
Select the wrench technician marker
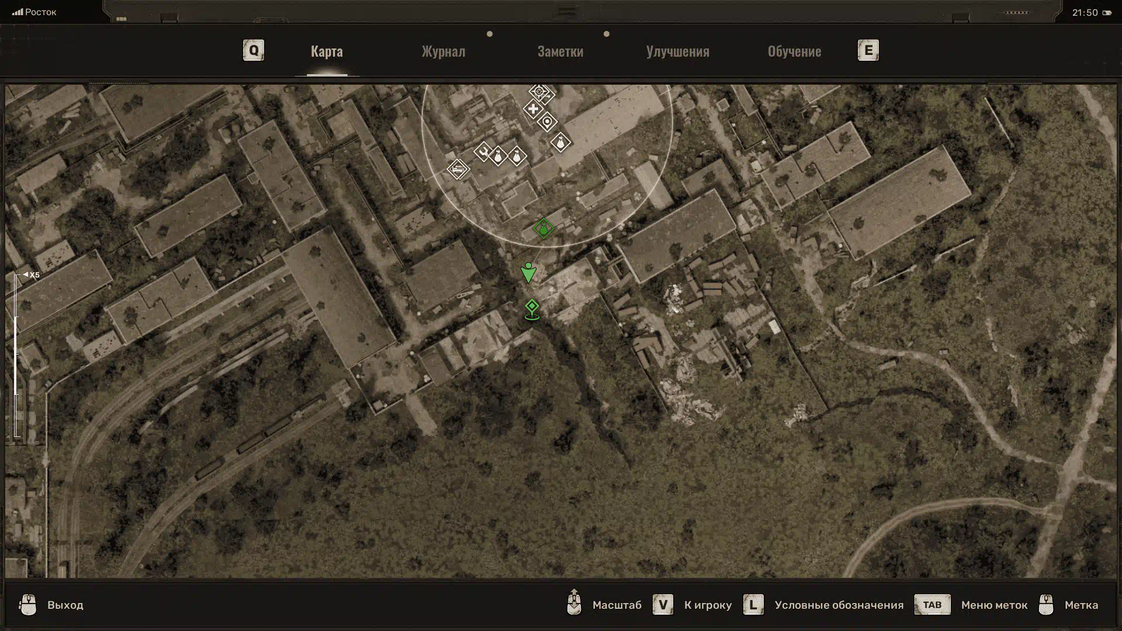click(483, 152)
